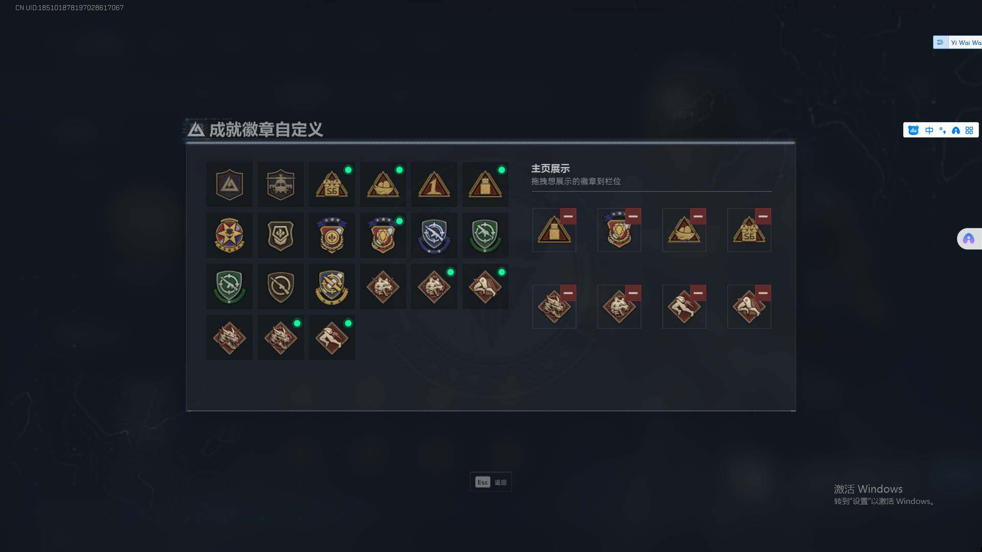982x552 pixels.
Task: Choose the blue shield rifle crosshair badge
Action: 434,236
